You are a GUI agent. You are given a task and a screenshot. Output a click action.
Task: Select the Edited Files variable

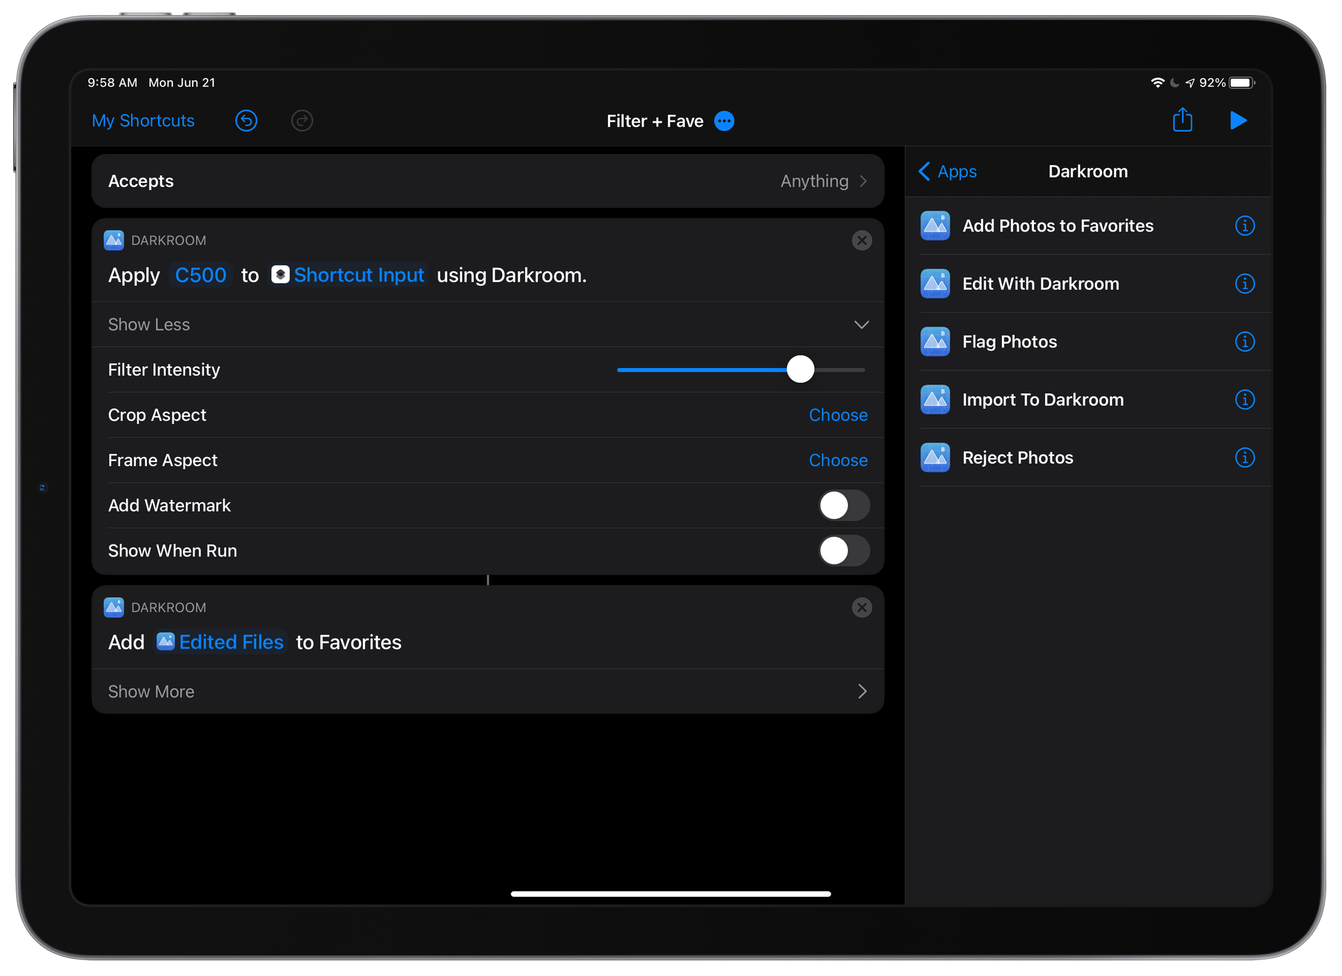(x=221, y=642)
